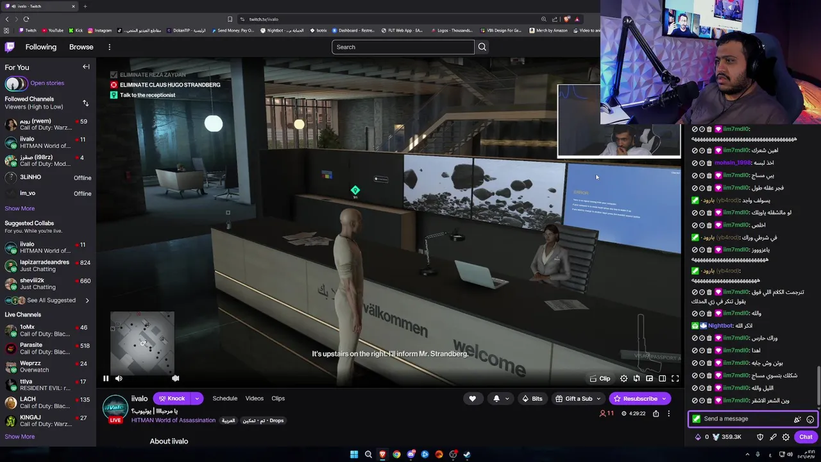Open channel points balance 359.3K
Viewport: 821px width, 462px height.
(x=727, y=437)
